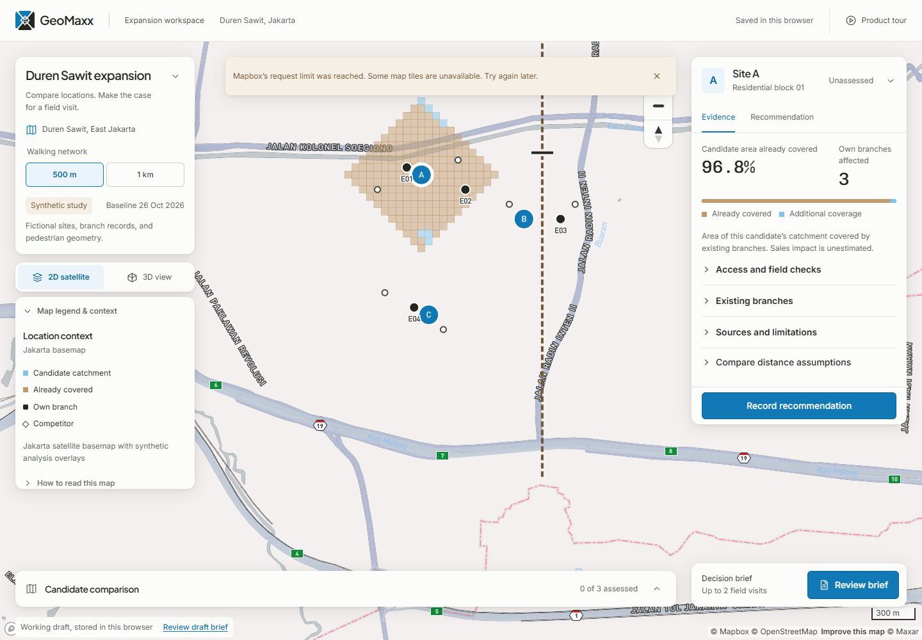Open the Product tour play icon
Image resolution: width=922 pixels, height=640 pixels.
click(x=851, y=20)
